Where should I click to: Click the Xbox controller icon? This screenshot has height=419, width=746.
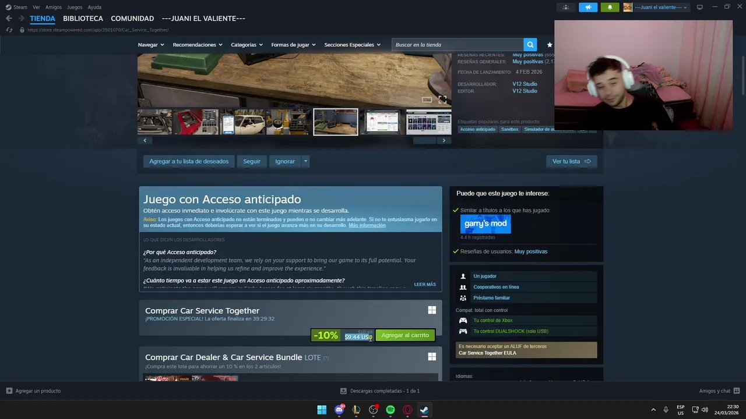(463, 320)
